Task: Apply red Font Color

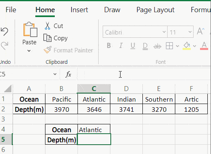Action: 204,46
